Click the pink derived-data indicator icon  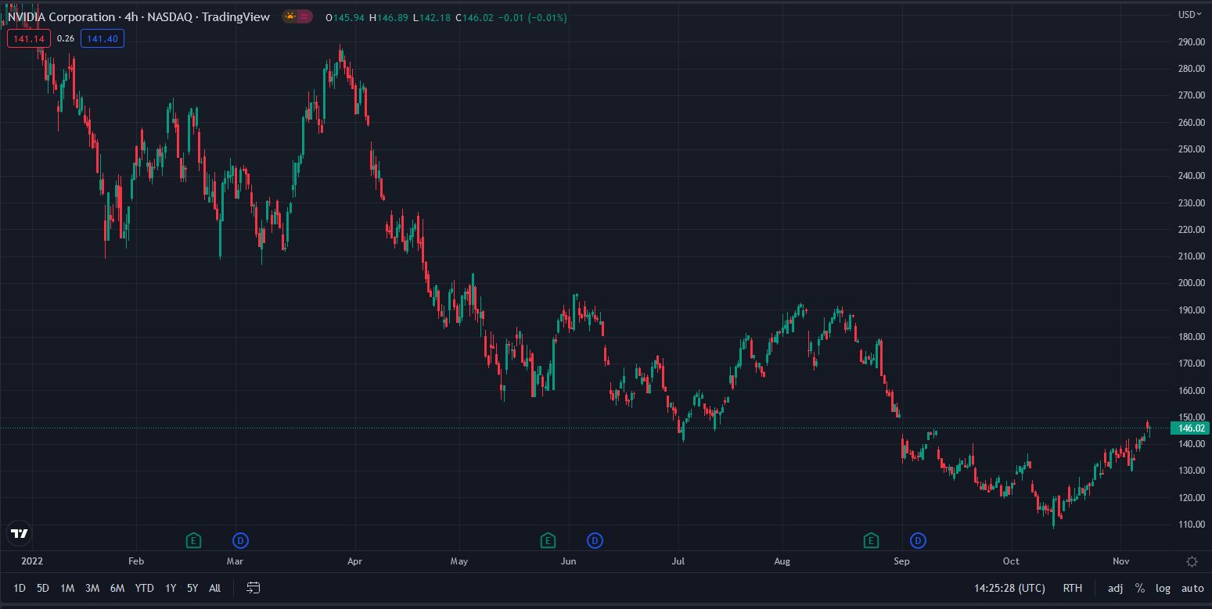[x=304, y=16]
